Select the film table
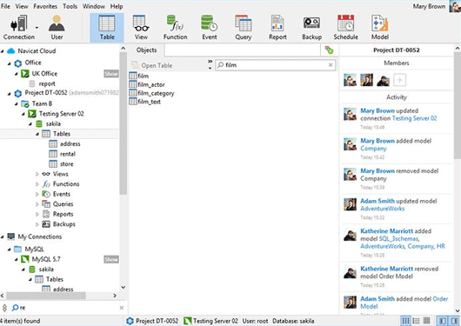The height and width of the screenshot is (326, 461). [139, 76]
